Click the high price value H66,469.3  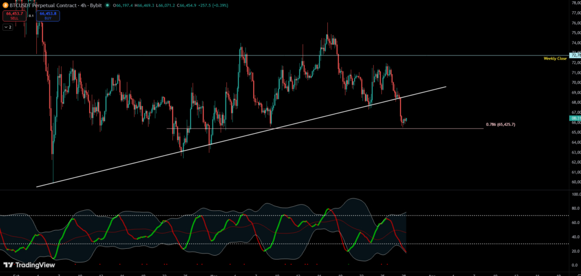[x=145, y=6]
